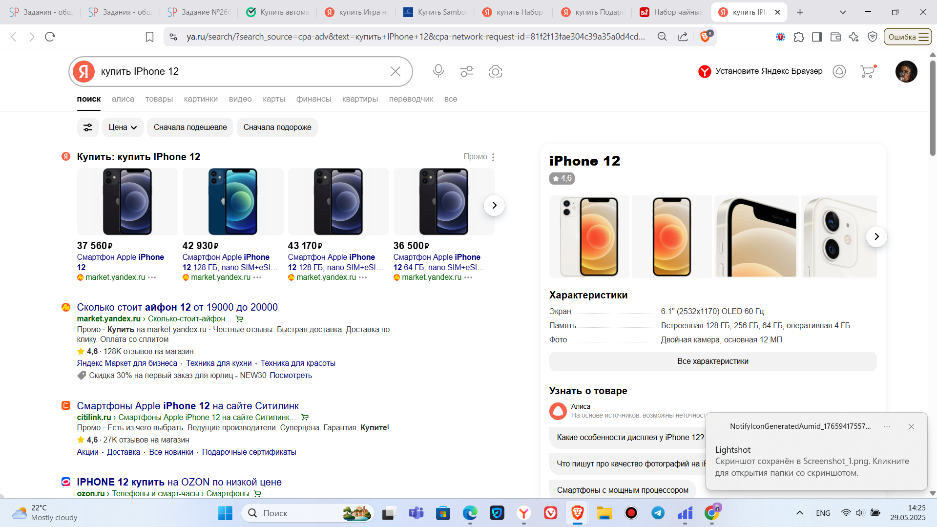Open the Brave Wallet icon

pyautogui.click(x=835, y=37)
